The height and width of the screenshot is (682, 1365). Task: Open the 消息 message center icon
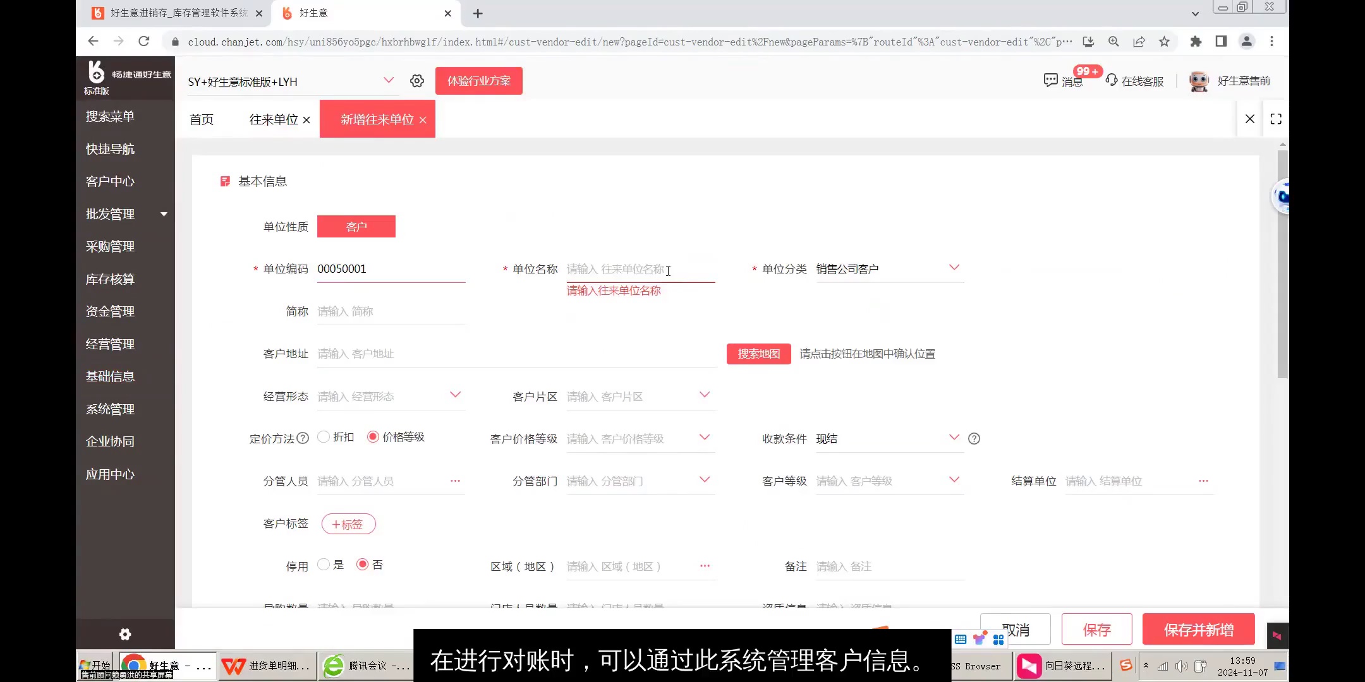tap(1050, 81)
